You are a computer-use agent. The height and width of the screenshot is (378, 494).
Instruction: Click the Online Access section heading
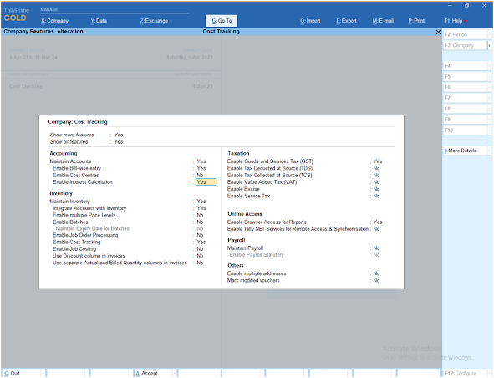click(245, 214)
